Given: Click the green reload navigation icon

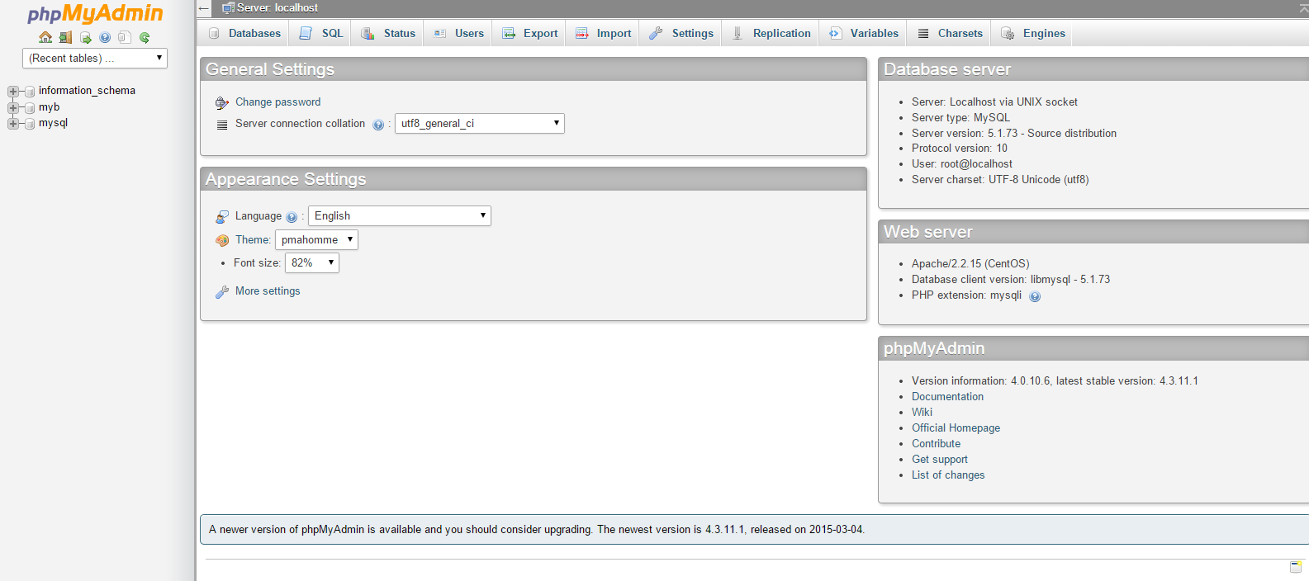Looking at the screenshot, I should [x=145, y=37].
